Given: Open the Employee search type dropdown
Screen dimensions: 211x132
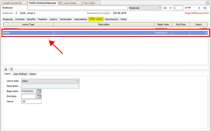Looking at the screenshot, I should [160, 8].
